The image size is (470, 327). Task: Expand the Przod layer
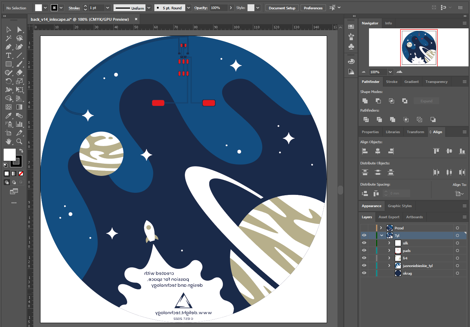click(x=381, y=228)
